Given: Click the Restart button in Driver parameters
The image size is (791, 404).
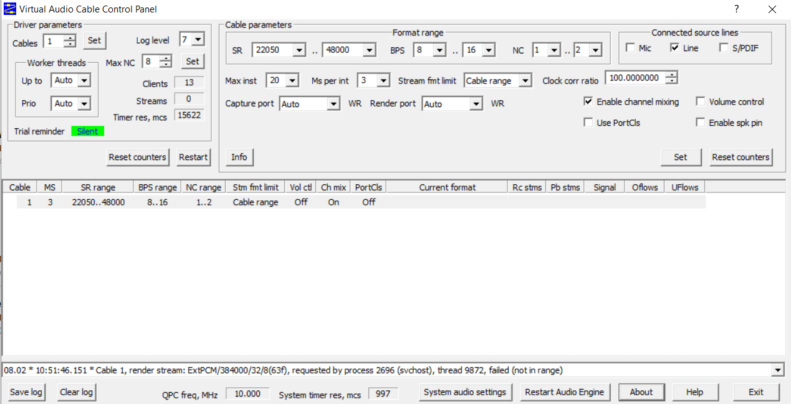Looking at the screenshot, I should (193, 157).
